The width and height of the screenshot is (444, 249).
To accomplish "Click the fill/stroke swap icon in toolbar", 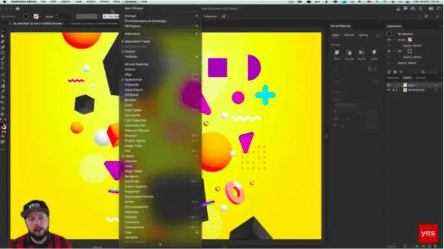I will [5, 120].
